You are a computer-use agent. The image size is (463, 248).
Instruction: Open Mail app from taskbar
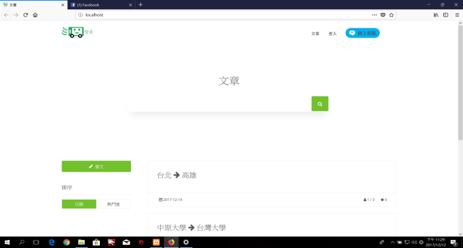(126, 243)
